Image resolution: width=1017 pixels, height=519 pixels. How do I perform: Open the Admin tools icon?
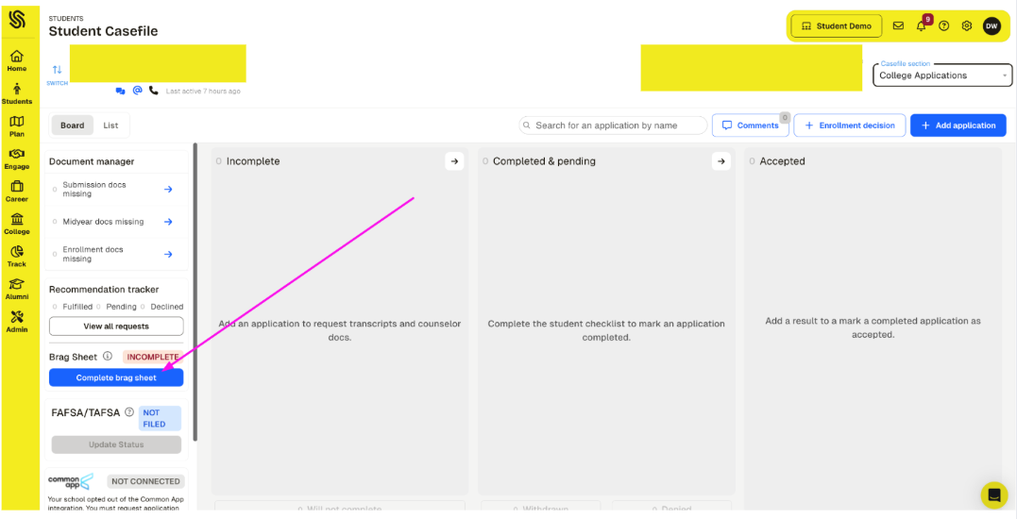point(17,321)
